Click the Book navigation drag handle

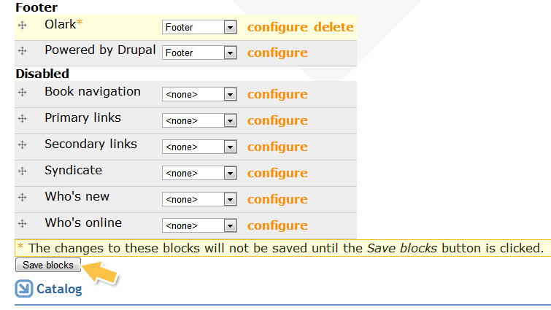23,93
